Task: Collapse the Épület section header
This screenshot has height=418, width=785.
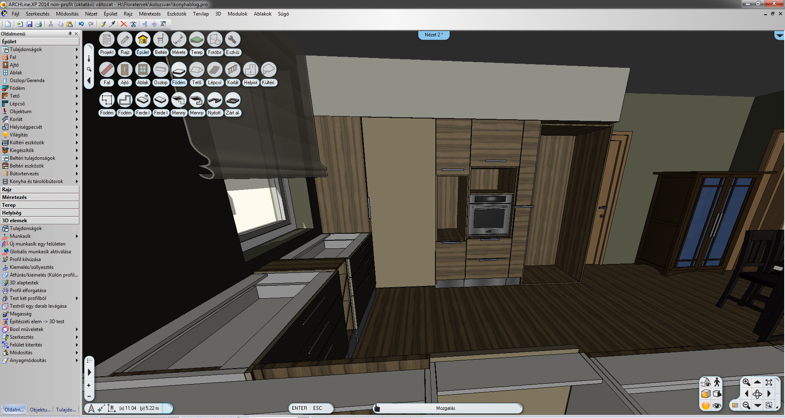Action: pyautogui.click(x=40, y=41)
